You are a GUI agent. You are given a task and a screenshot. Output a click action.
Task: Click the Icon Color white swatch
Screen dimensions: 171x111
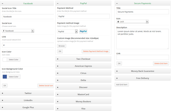pyautogui.click(x=5, y=60)
